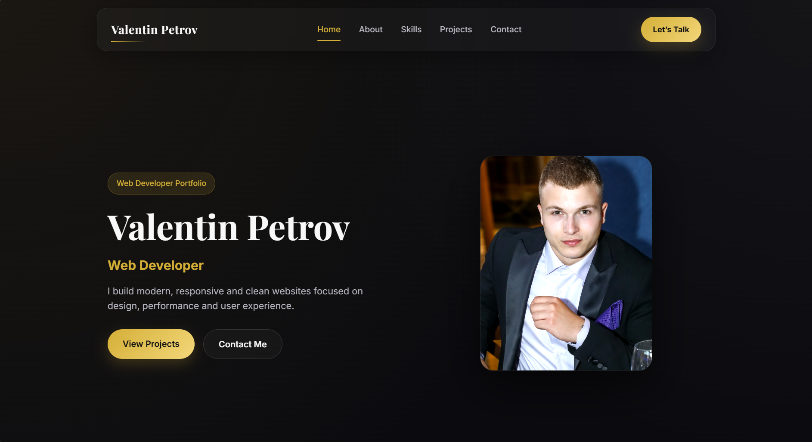Screen dimensions: 812x442
Task: Select Skills in the navigation bar
Action: 411,29
